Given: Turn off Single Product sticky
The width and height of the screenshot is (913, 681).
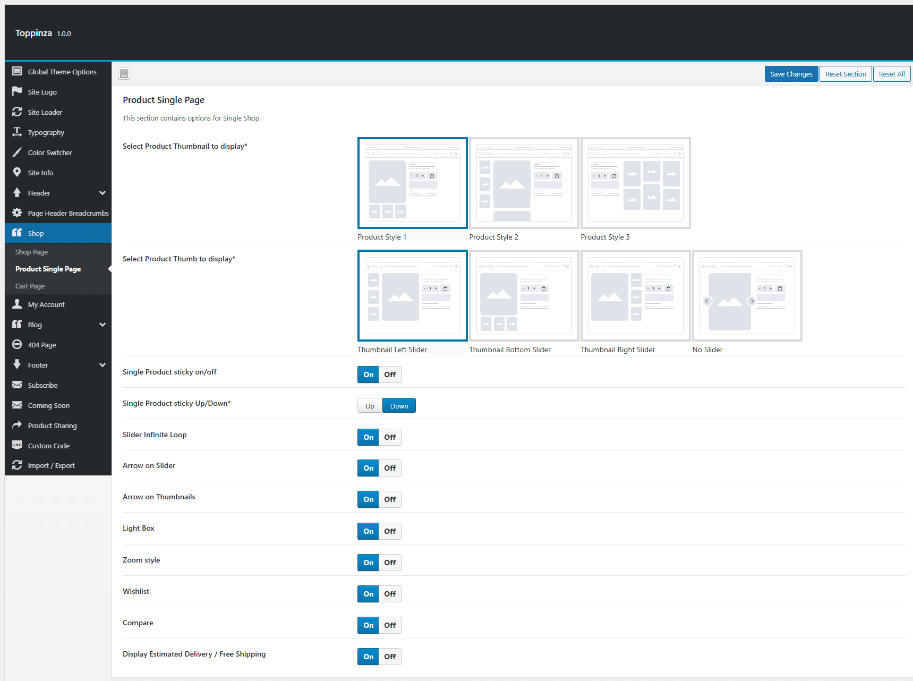Looking at the screenshot, I should pos(390,374).
